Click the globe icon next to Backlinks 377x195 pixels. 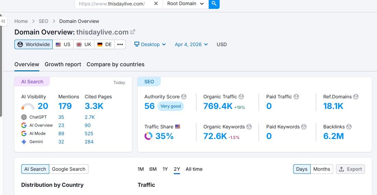click(x=349, y=127)
